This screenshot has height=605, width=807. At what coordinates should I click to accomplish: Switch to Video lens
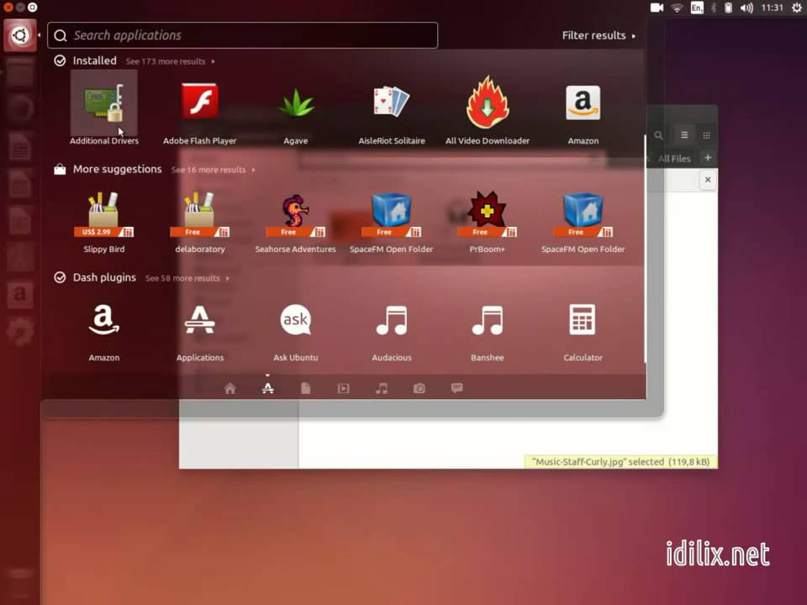pyautogui.click(x=343, y=388)
